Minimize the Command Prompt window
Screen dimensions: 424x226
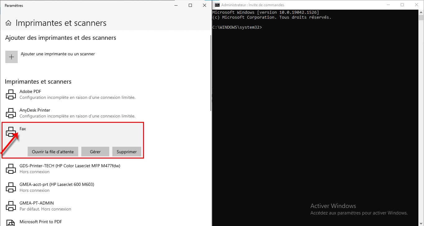pos(388,5)
